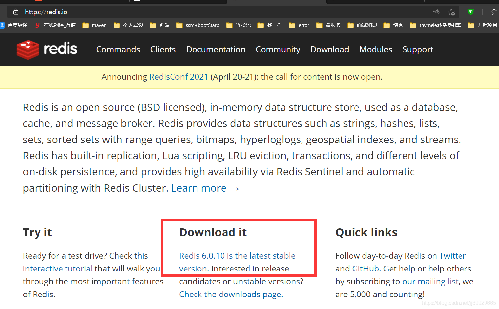Open the 微服务 bookmarks folder
The height and width of the screenshot is (309, 499).
[328, 25]
